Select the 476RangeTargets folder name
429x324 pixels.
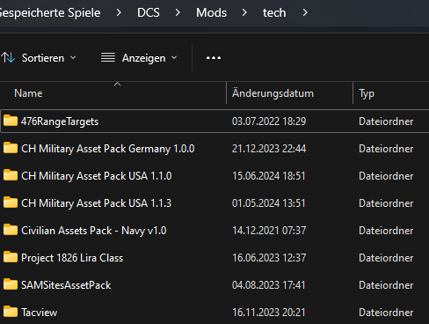pyautogui.click(x=60, y=121)
